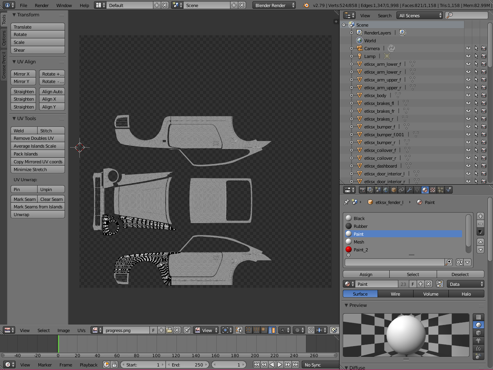Open the Modifiers wrench tab in Properties
Screen dimensions: 493x370
409,190
